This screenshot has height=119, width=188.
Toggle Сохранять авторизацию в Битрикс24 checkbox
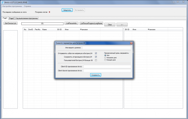[96, 57]
